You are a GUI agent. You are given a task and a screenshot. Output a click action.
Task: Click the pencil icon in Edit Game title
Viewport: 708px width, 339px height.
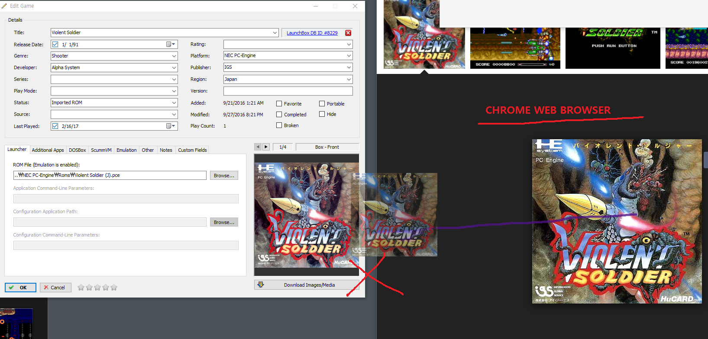[4, 6]
